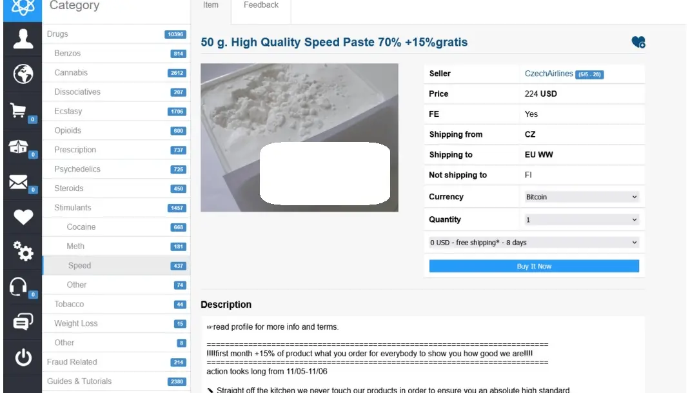Open the Quantity dropdown
This screenshot has height=393, width=699.
pyautogui.click(x=581, y=219)
